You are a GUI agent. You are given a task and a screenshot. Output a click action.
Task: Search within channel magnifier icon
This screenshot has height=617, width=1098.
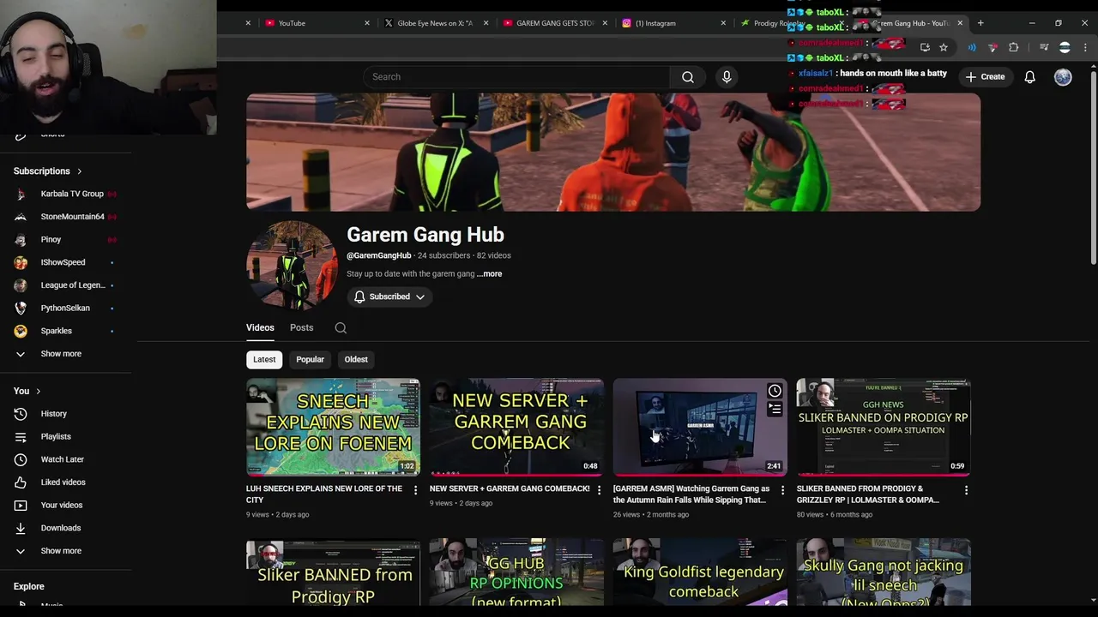pos(341,327)
